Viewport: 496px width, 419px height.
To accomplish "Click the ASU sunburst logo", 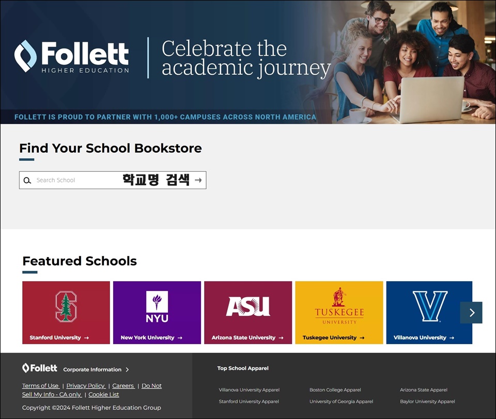I will point(248,306).
